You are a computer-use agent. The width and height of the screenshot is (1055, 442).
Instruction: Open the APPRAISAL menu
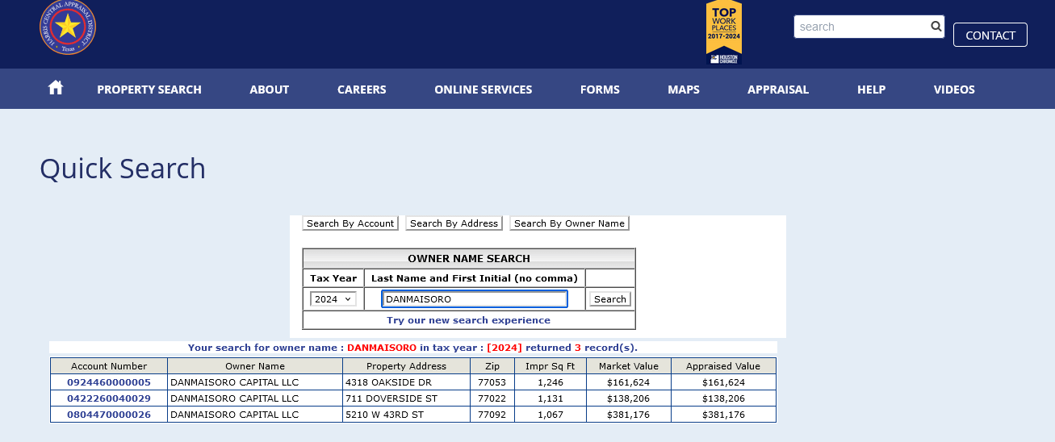[778, 90]
